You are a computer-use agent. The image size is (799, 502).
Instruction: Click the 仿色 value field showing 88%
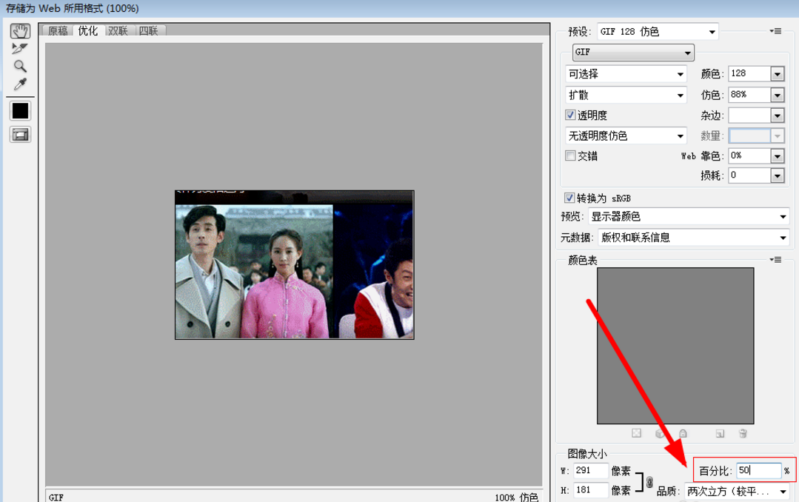[x=749, y=95]
